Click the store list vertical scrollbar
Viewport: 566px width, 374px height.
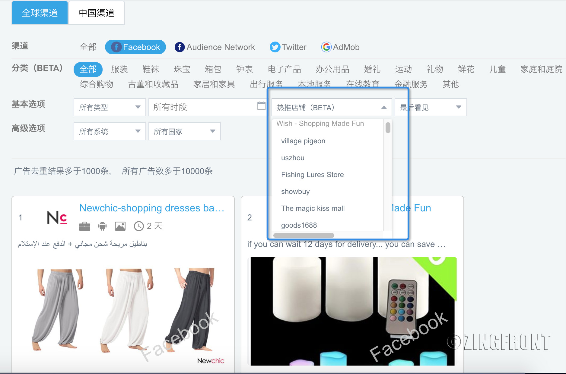388,127
